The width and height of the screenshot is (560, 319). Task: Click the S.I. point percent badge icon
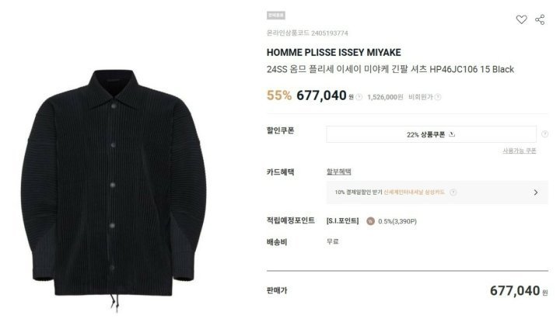[x=370, y=221]
